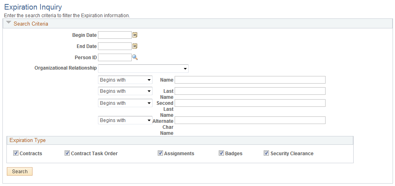Viewport: 395px width, 186px height.
Task: Open the Begin Date calendar picker
Action: click(x=135, y=35)
